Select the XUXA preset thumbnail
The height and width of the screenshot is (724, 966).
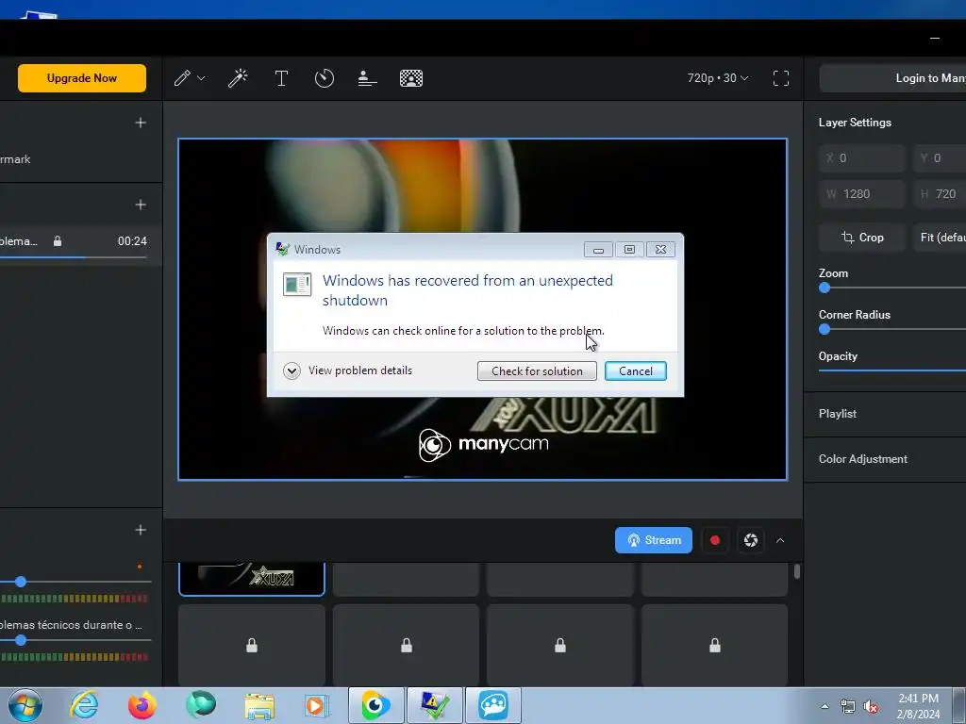point(251,579)
